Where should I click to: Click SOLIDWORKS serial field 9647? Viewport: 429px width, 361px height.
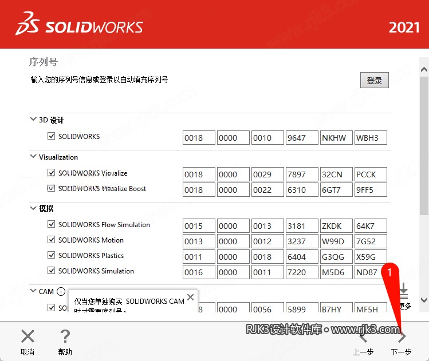(x=302, y=137)
